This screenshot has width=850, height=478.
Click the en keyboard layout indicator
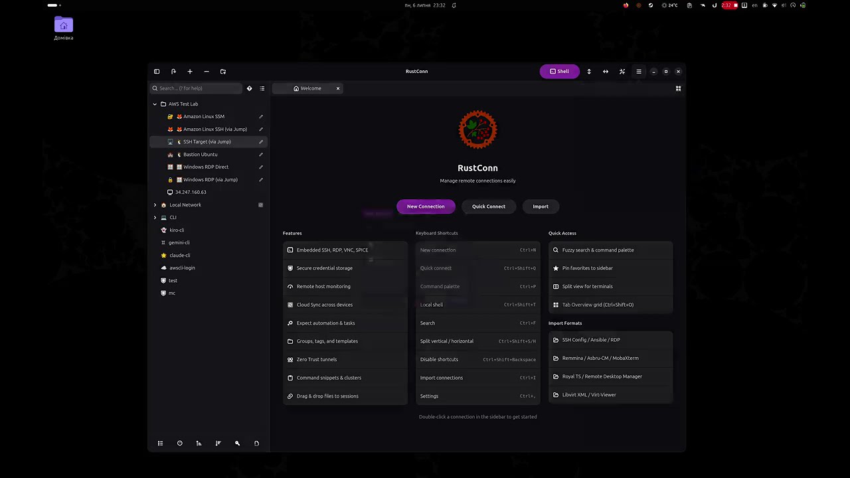(754, 5)
